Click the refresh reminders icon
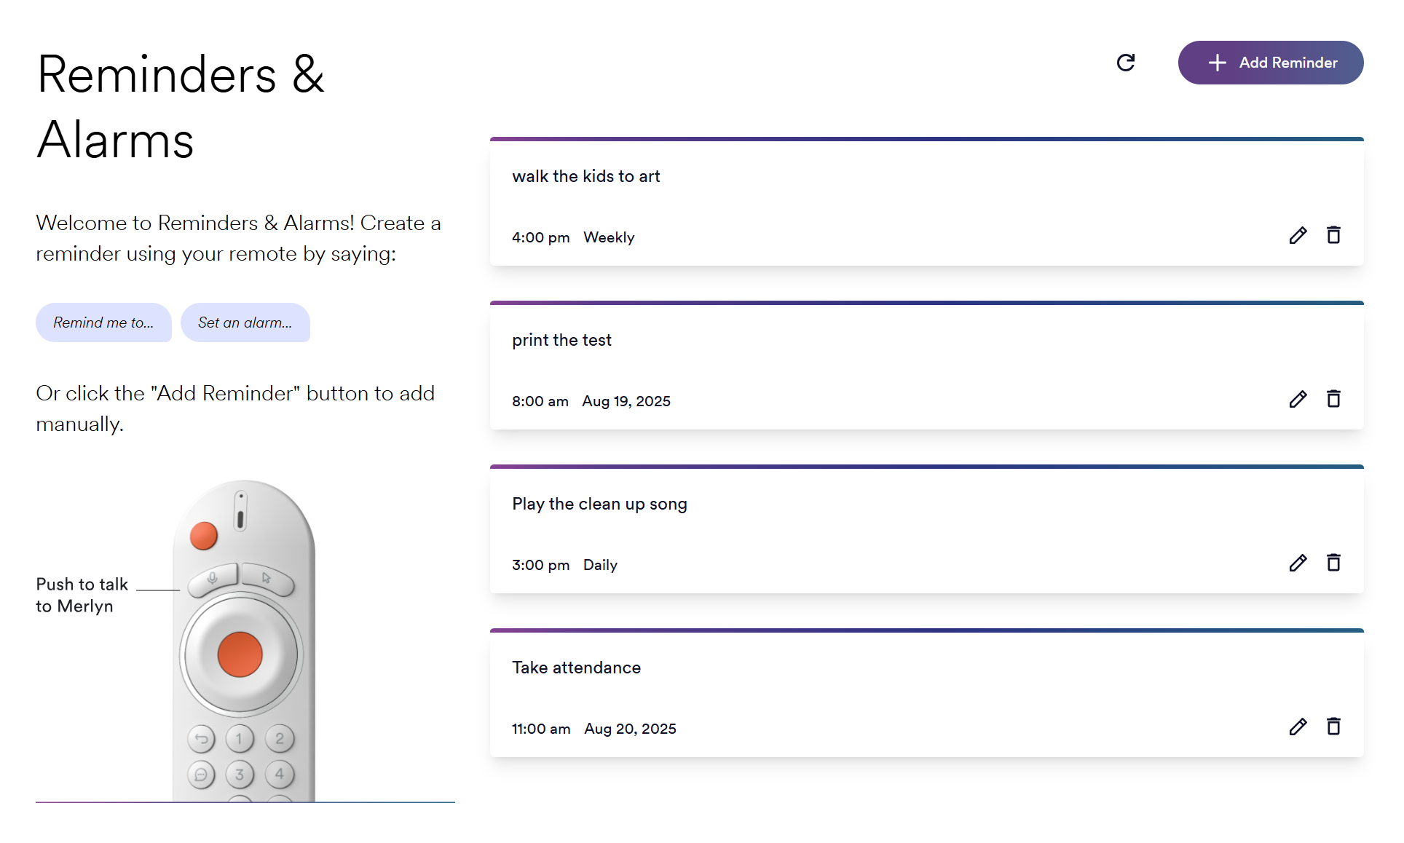 [1126, 63]
